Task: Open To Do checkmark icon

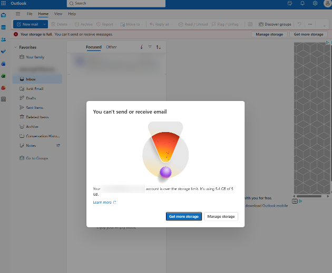Action: pos(3,52)
